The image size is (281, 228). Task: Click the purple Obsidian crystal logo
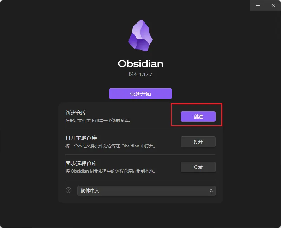pos(140,35)
